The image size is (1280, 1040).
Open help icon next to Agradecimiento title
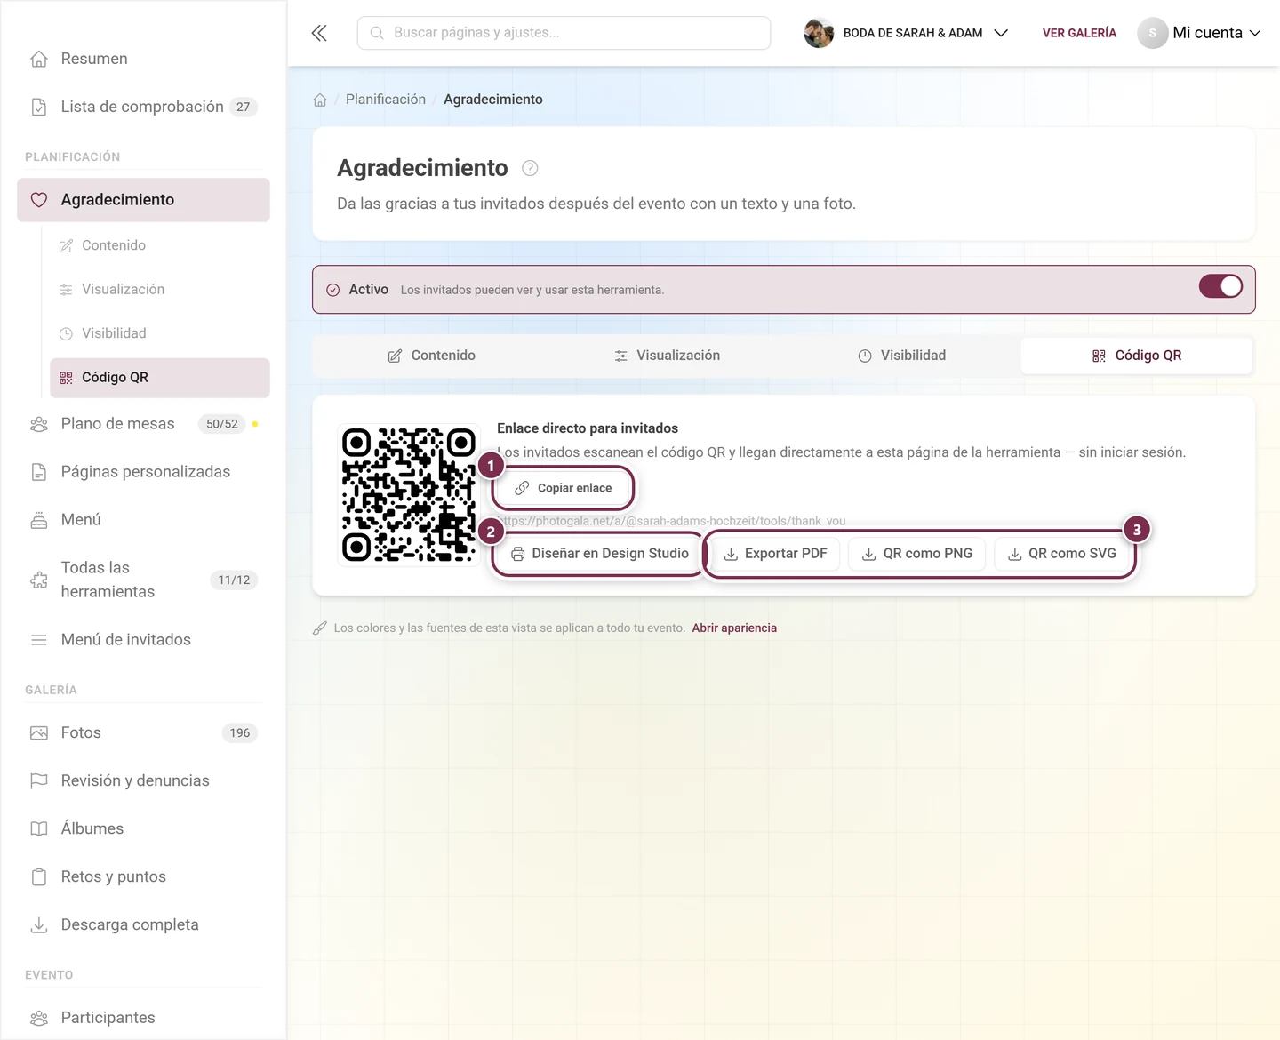[x=530, y=168]
